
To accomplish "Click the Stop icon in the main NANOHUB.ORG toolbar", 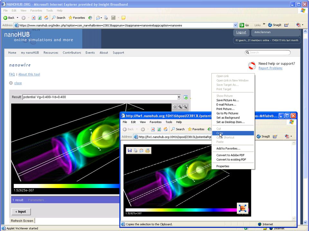I will pos(33,18).
